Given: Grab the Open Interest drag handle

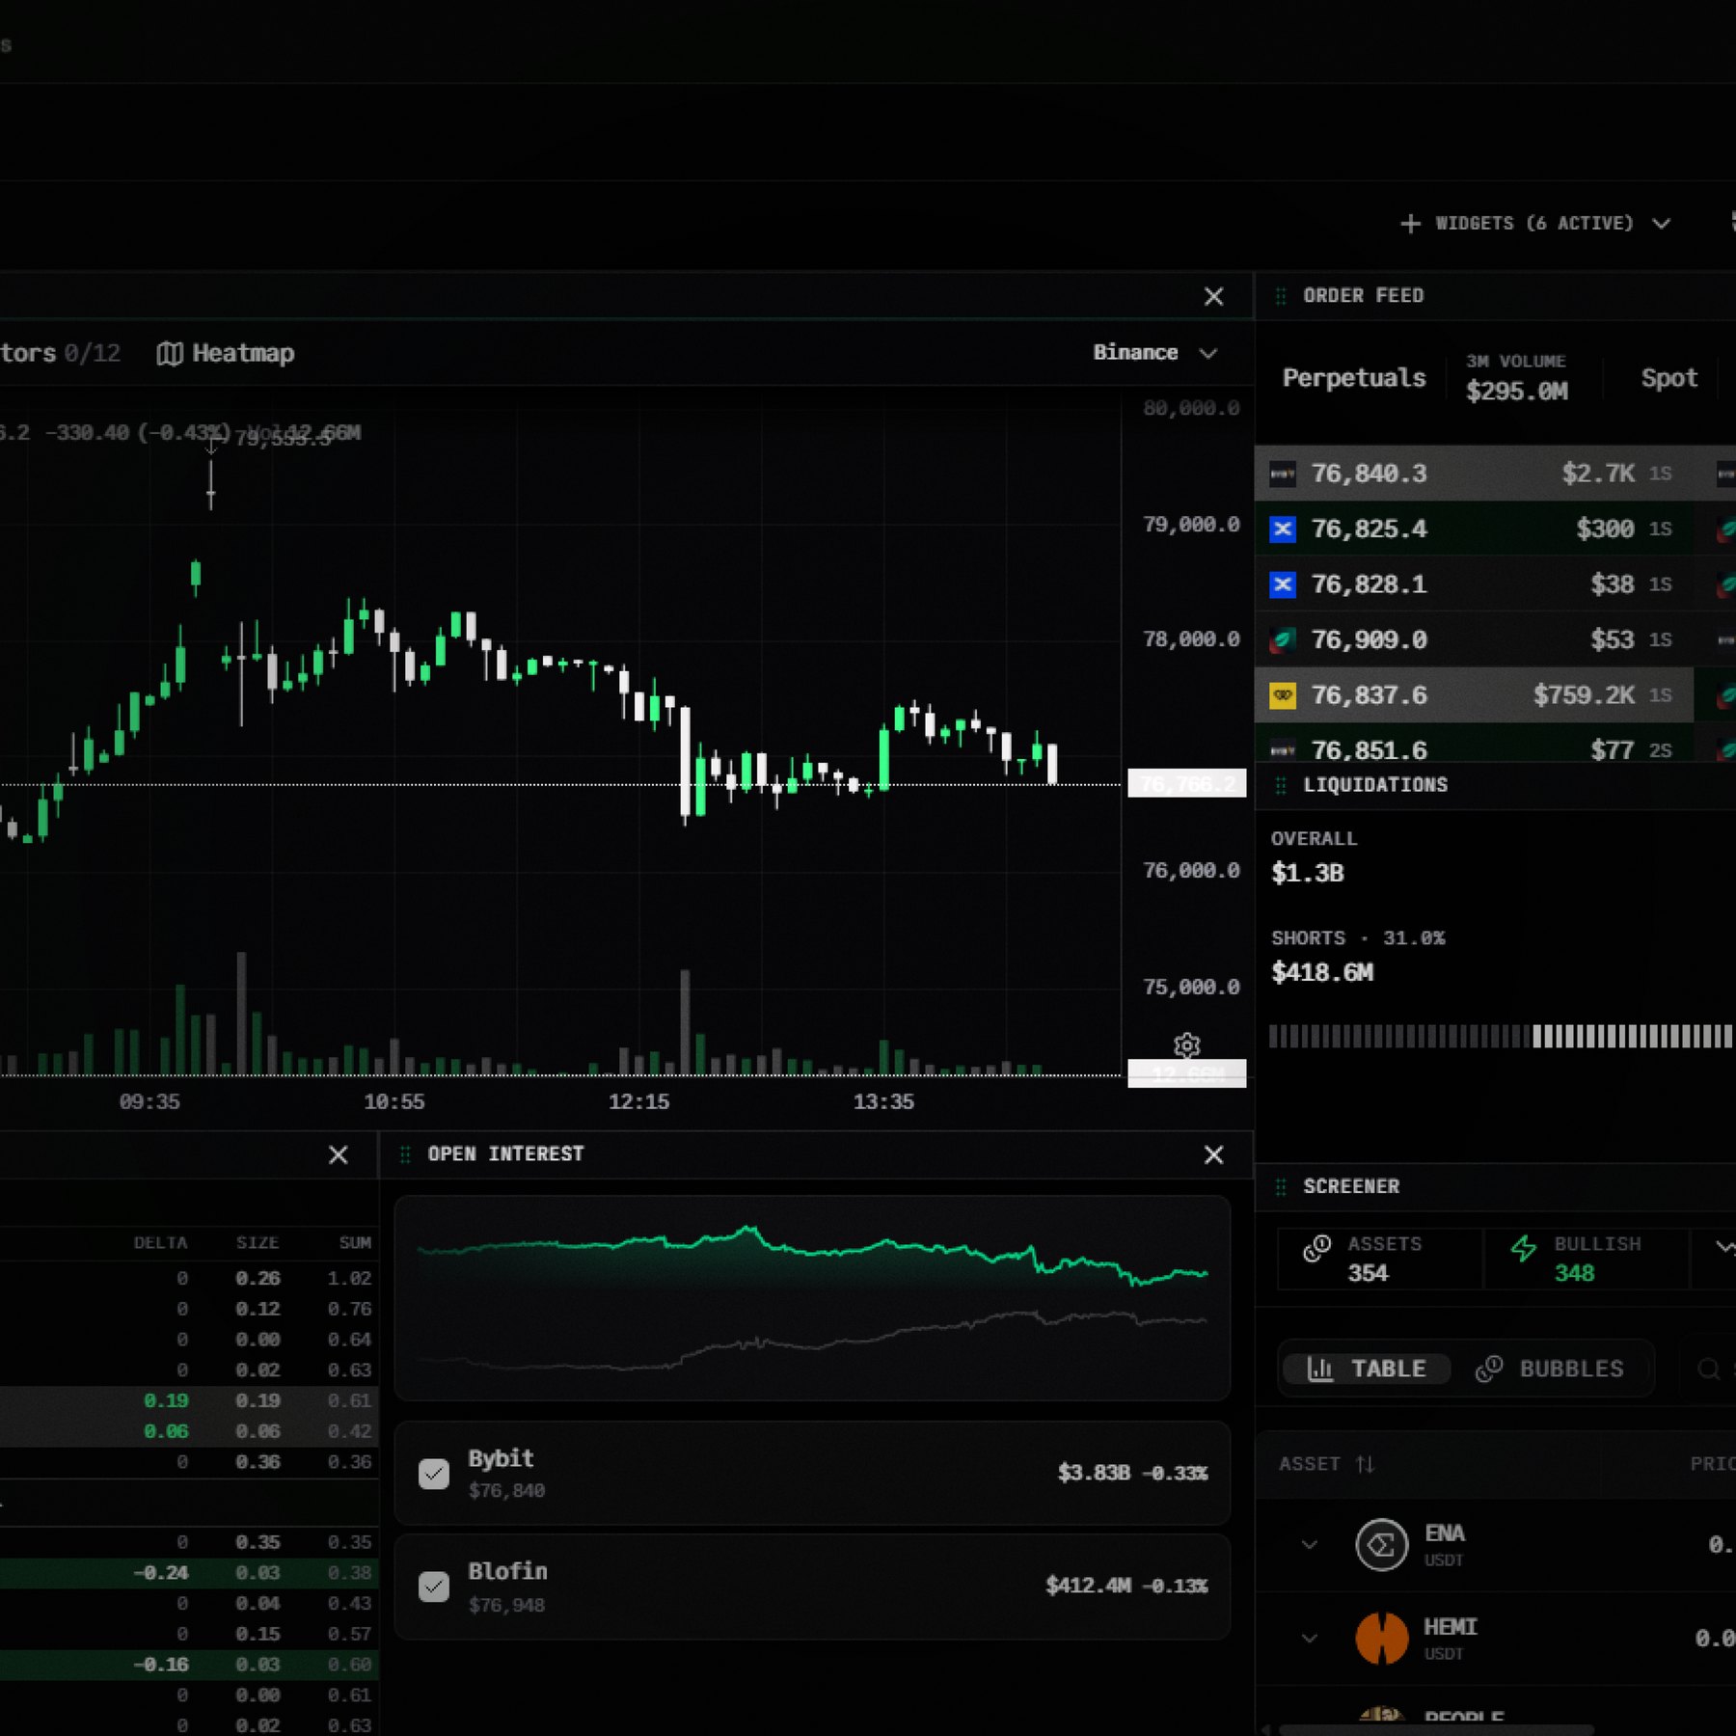Looking at the screenshot, I should point(405,1154).
